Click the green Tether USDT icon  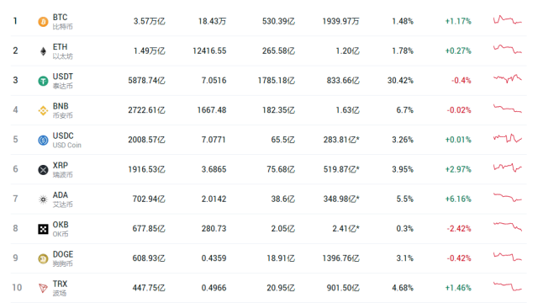43,81
